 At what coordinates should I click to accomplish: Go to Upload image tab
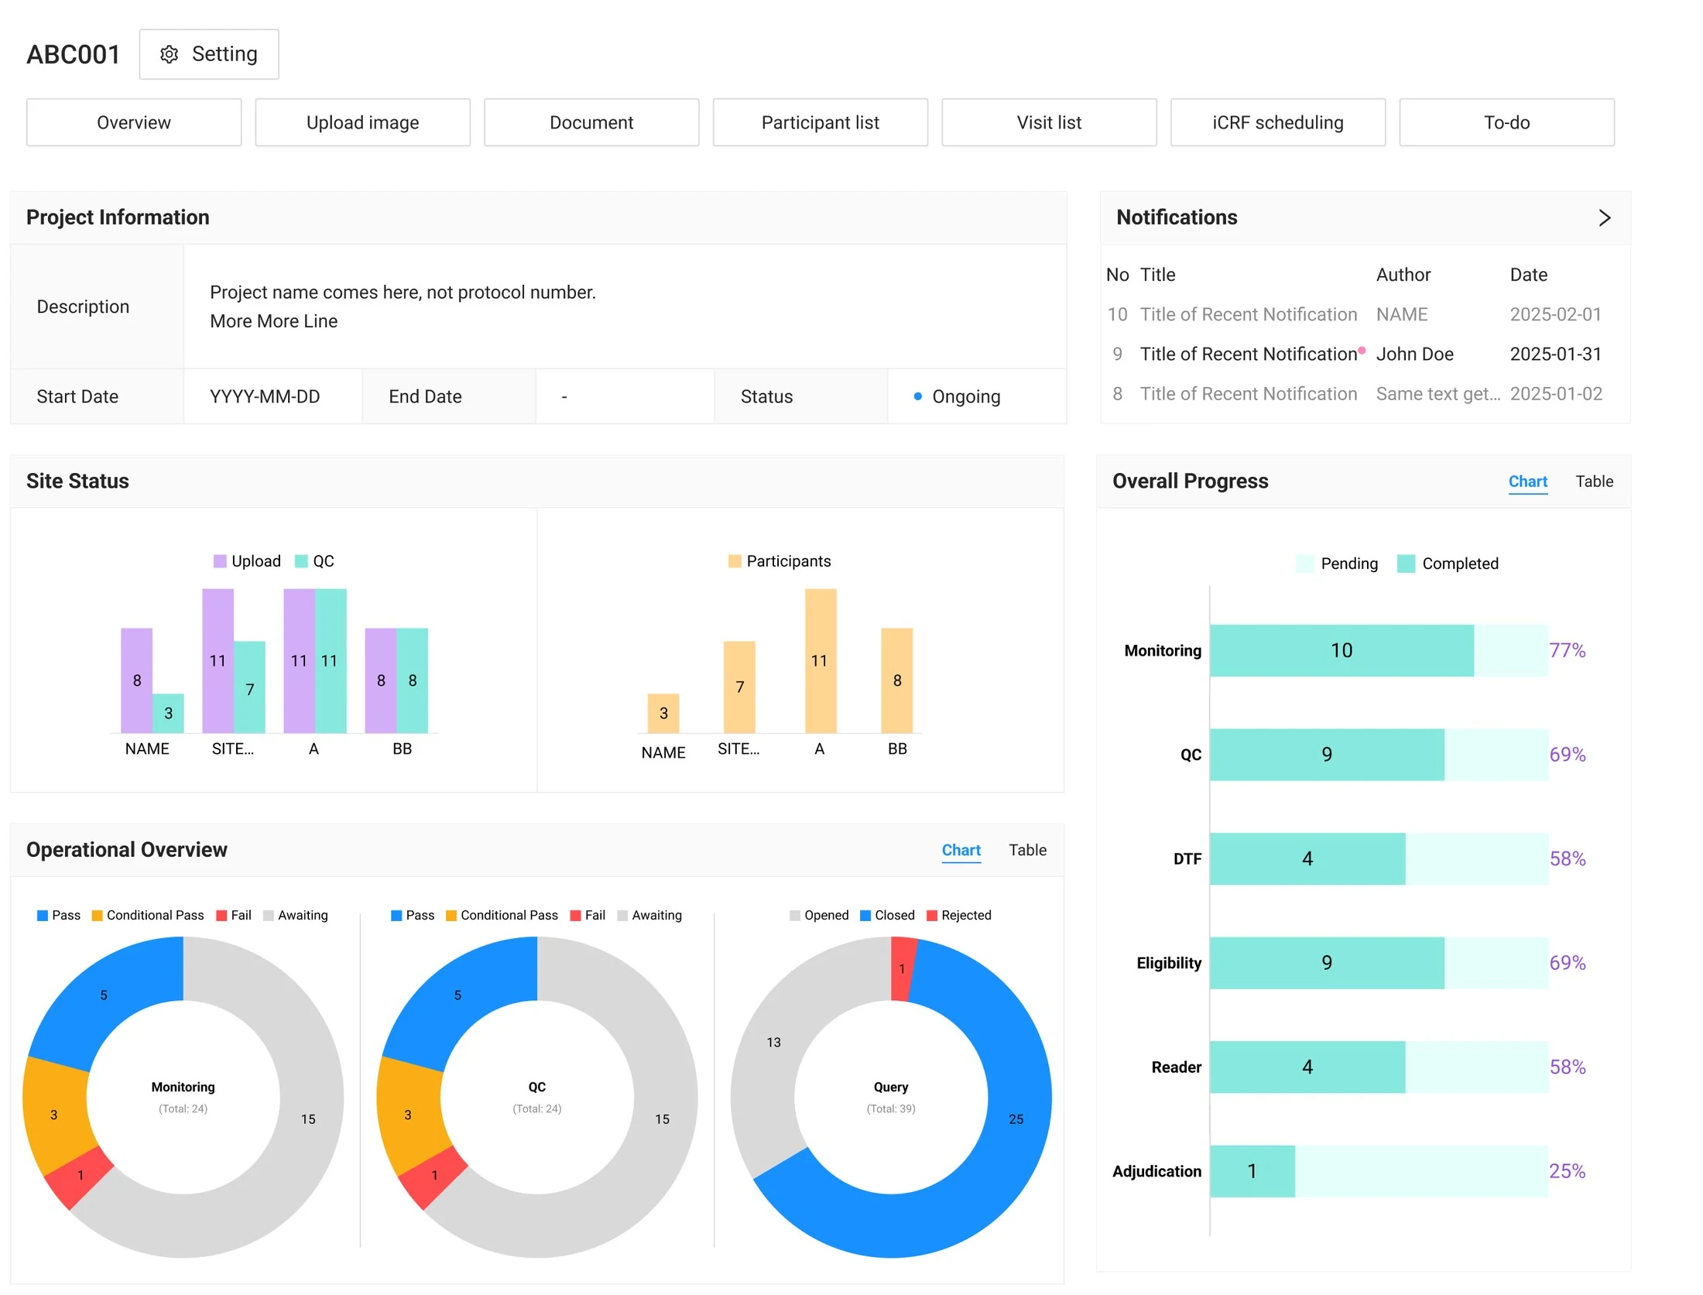point(362,122)
